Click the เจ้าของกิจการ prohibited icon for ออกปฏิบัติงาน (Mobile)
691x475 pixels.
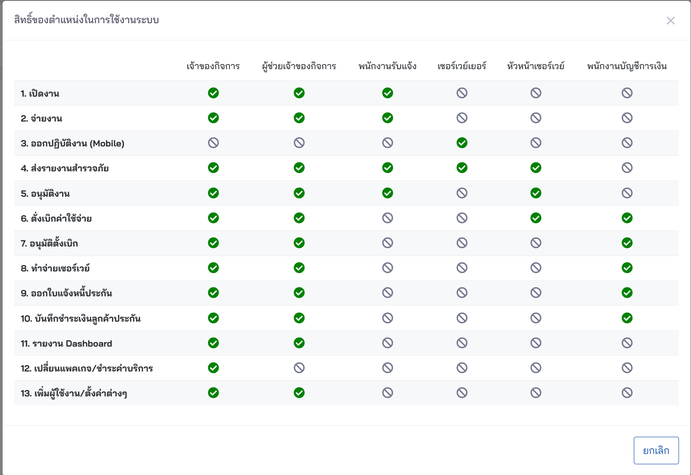213,143
